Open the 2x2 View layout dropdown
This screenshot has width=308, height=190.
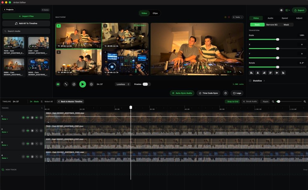[140, 25]
